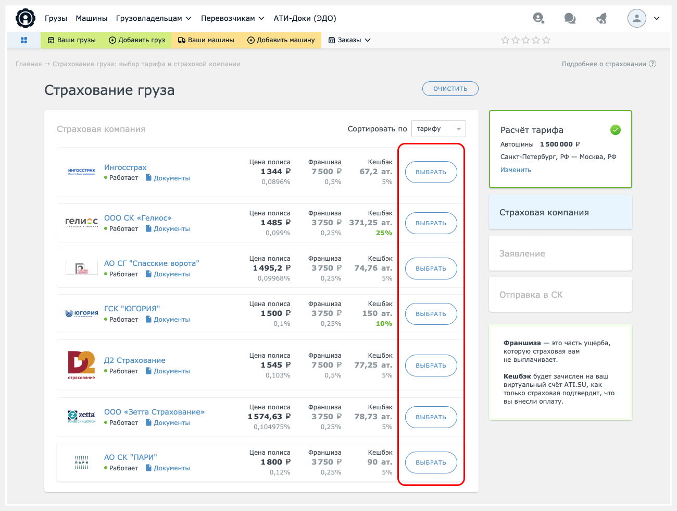
Task: Open the Ингосстрах company name link
Action: pyautogui.click(x=126, y=167)
